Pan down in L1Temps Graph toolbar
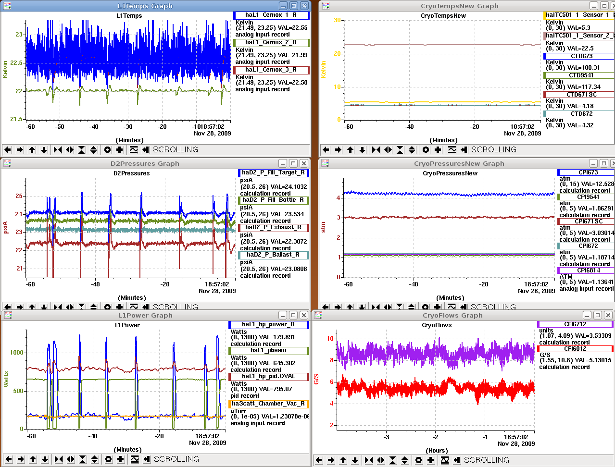 (x=44, y=150)
